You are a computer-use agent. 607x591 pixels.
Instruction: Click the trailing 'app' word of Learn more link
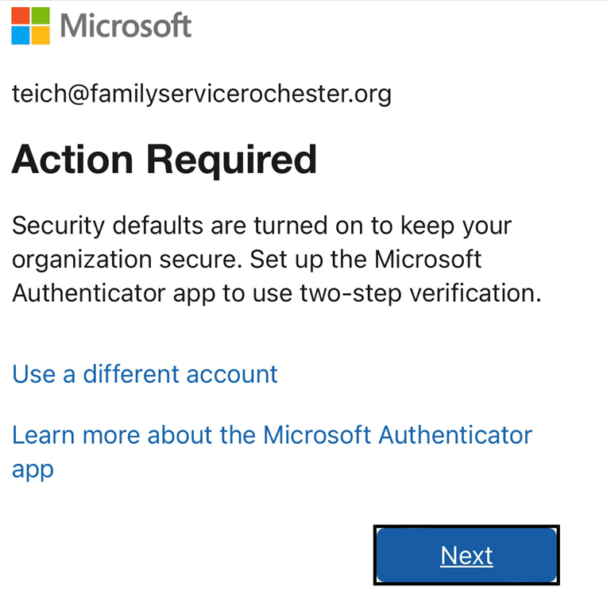click(x=33, y=469)
